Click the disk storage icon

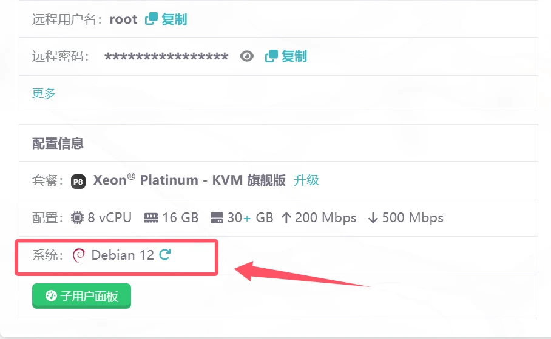coord(217,218)
